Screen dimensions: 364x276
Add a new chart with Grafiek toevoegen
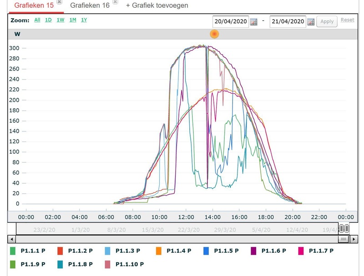pyautogui.click(x=157, y=5)
